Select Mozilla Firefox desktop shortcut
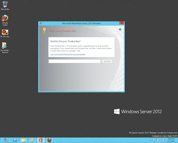 click(5, 20)
